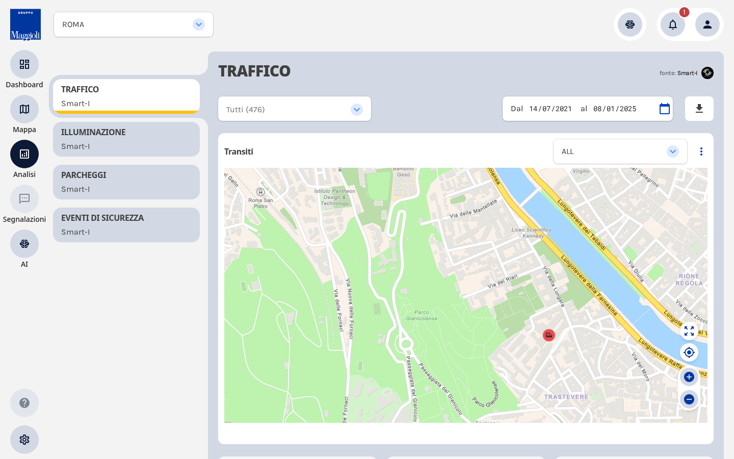
Task: Click the notification badge showing 1
Action: coord(684,12)
